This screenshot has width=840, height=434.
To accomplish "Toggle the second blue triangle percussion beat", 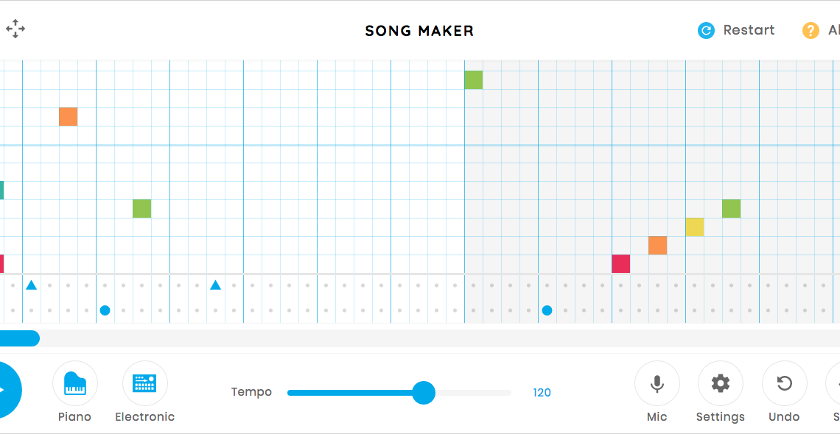I will 215,285.
